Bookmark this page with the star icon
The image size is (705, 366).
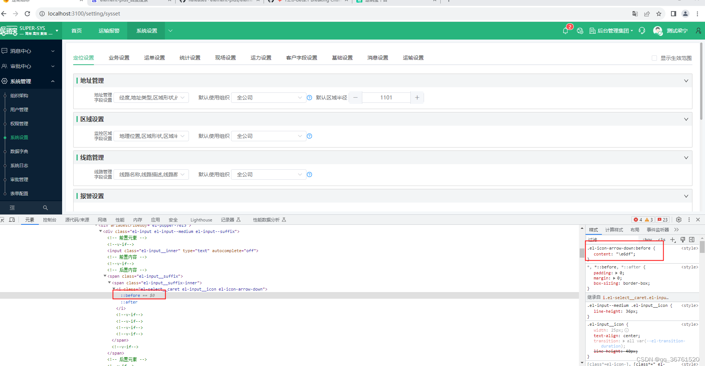[x=658, y=14]
